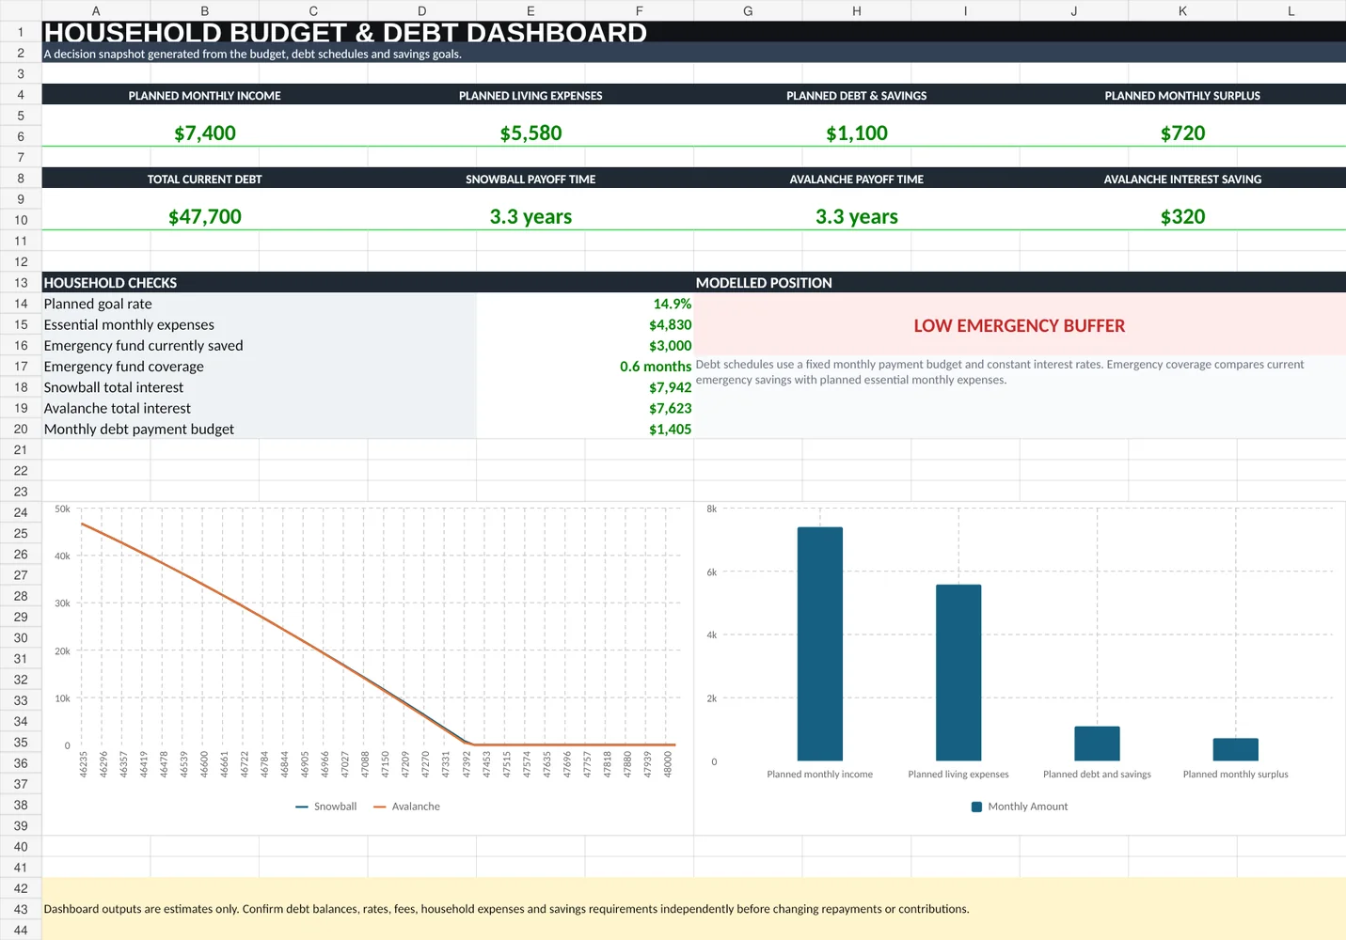
Task: Click the Total Current Debt header
Action: point(205,180)
